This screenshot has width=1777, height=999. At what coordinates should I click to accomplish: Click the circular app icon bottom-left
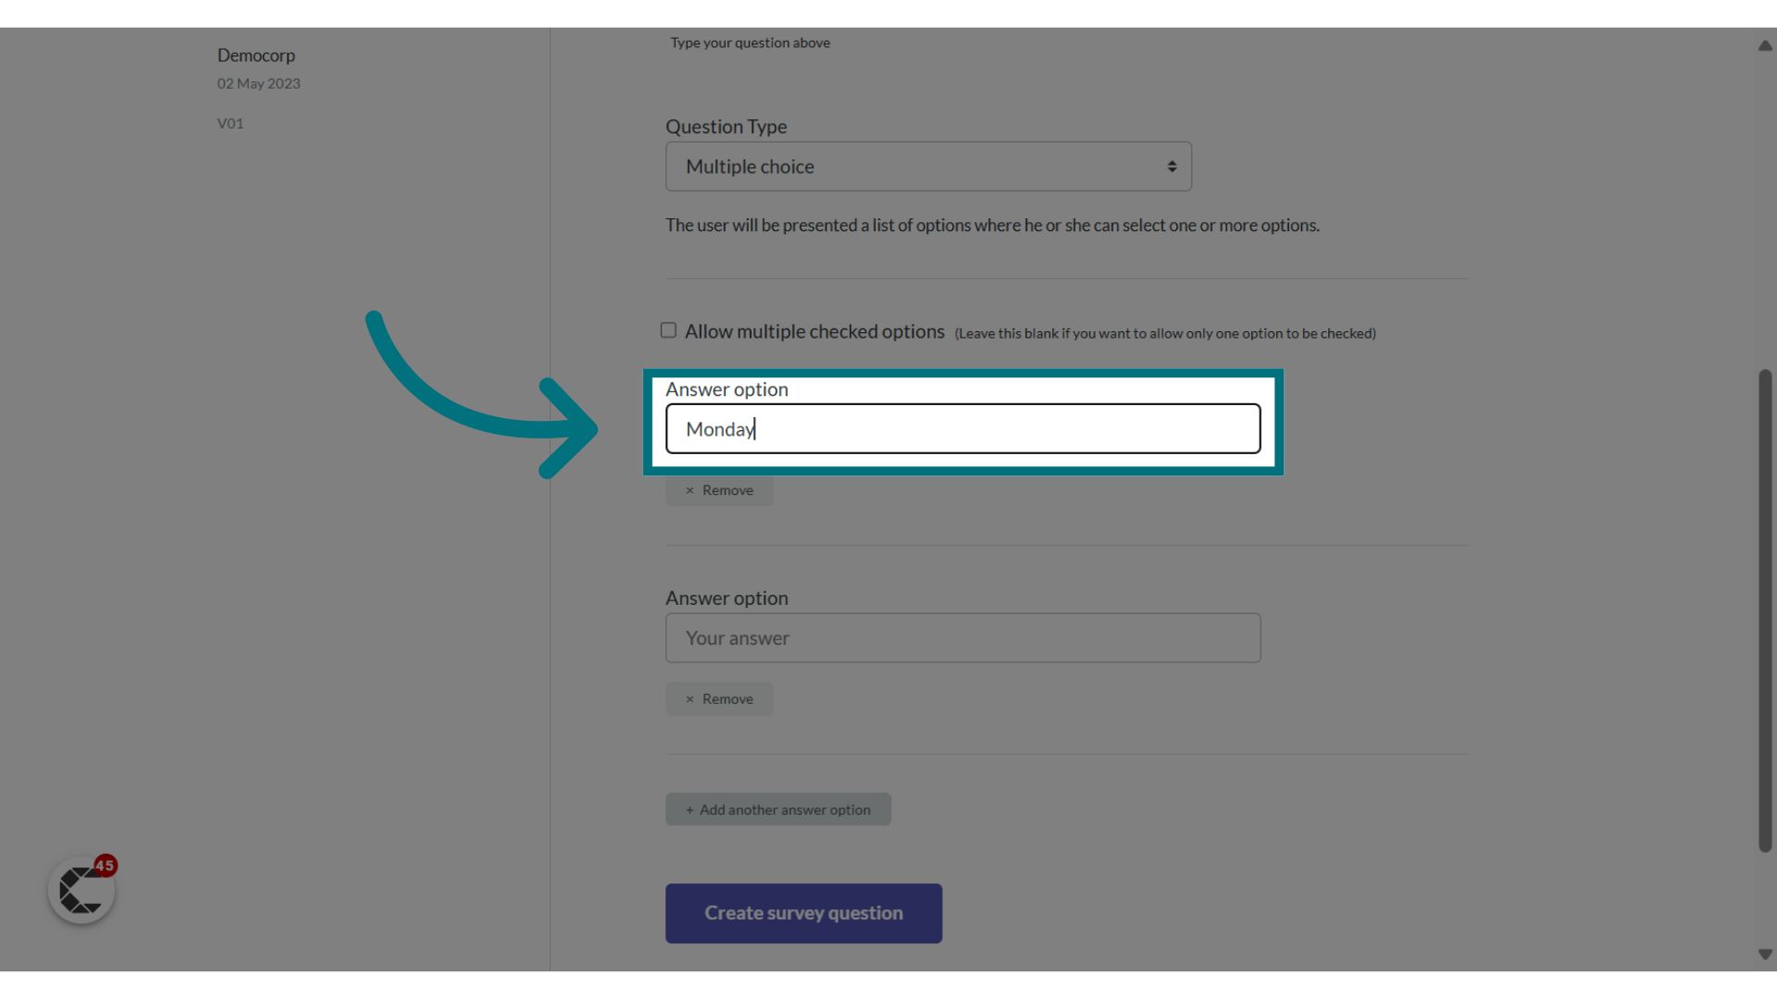coord(81,889)
